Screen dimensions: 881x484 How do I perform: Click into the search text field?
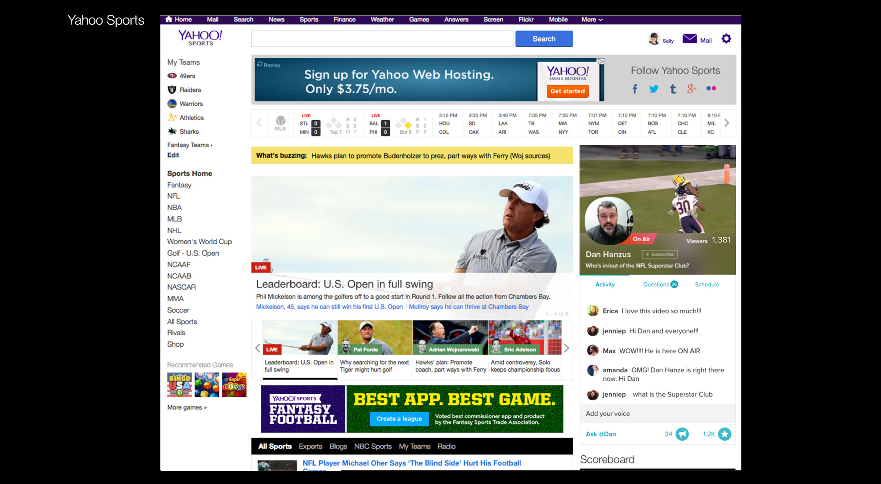pos(382,39)
